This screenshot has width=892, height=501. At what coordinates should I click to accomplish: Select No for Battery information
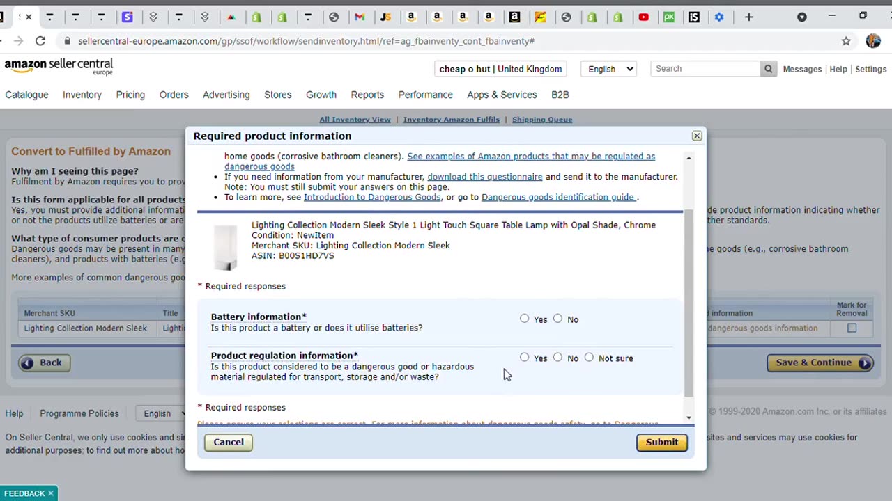pyautogui.click(x=557, y=319)
